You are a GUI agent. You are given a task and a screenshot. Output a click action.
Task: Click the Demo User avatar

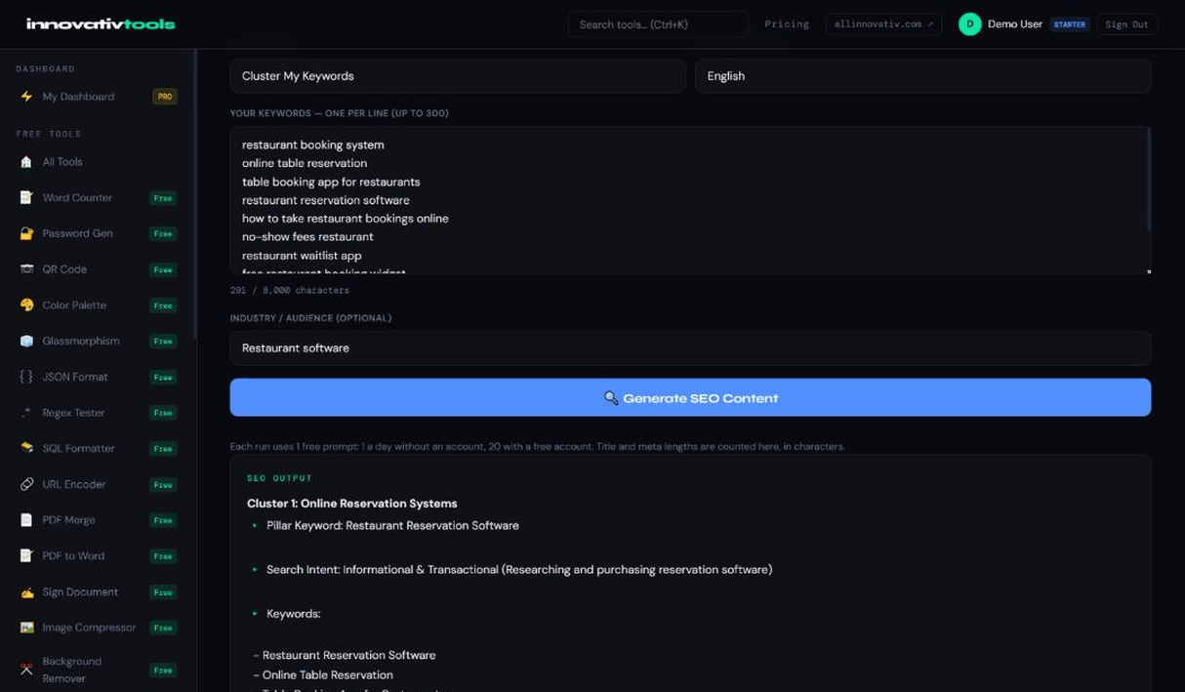[x=969, y=24]
